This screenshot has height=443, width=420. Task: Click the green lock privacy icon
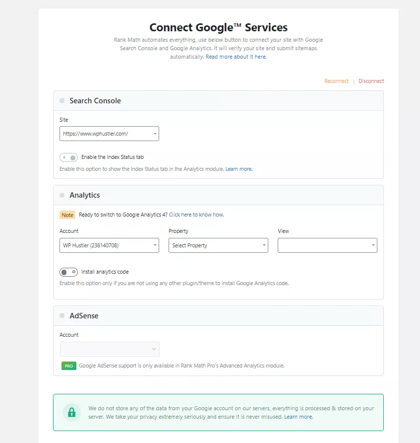[71, 413]
